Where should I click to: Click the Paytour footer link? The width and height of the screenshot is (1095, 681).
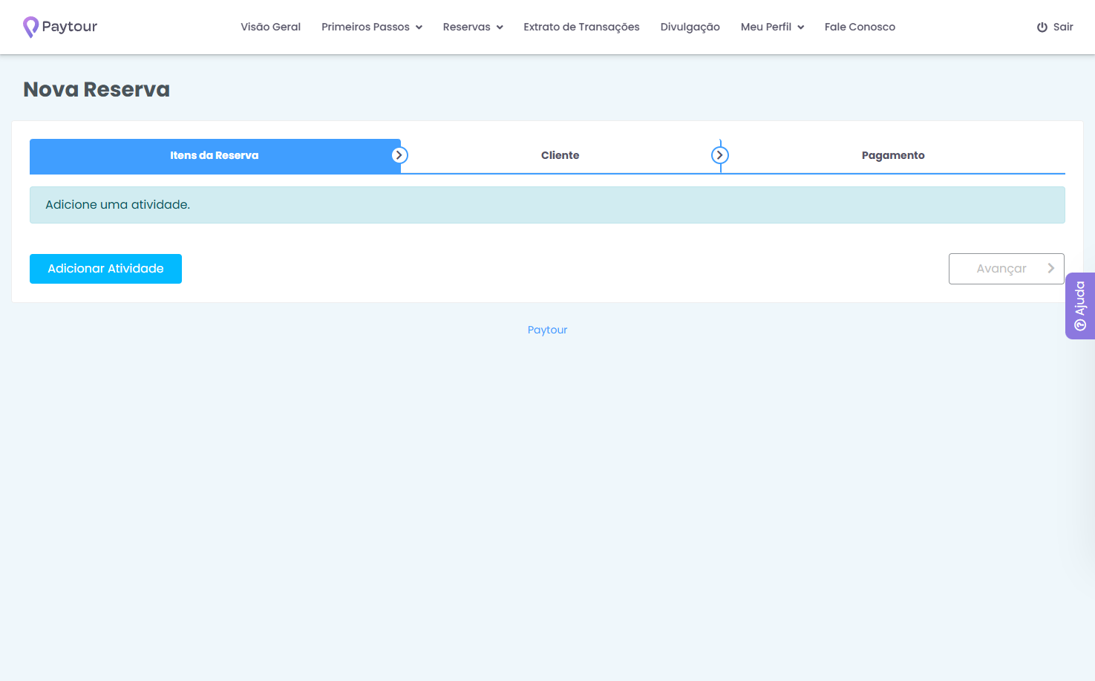tap(547, 330)
